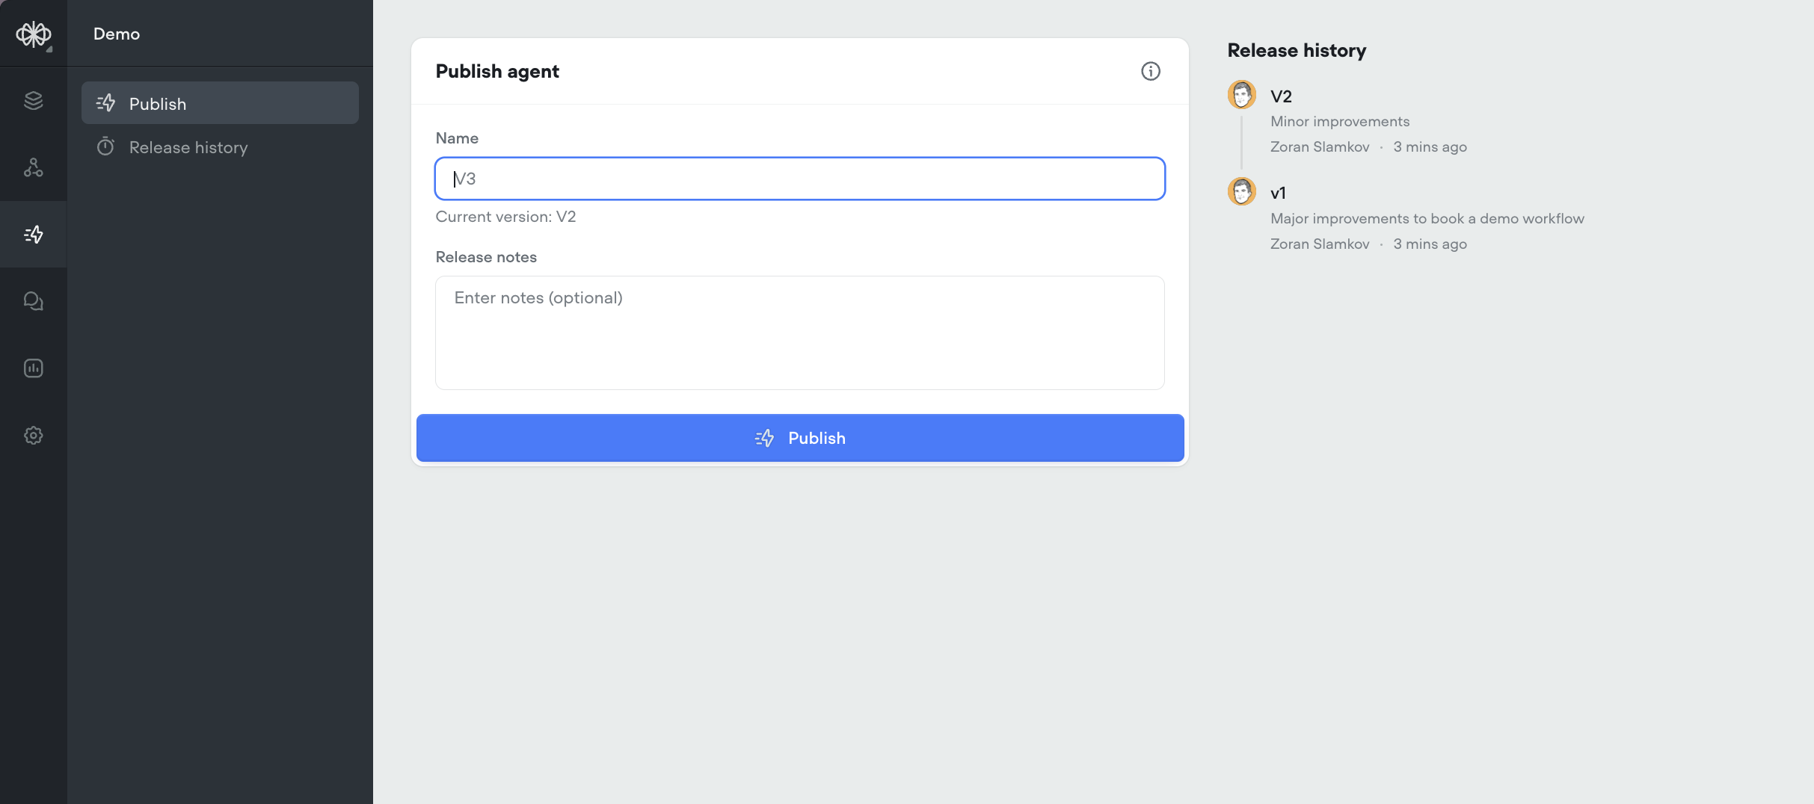This screenshot has height=804, width=1814.
Task: Click the Release notes text area
Action: [x=799, y=333]
